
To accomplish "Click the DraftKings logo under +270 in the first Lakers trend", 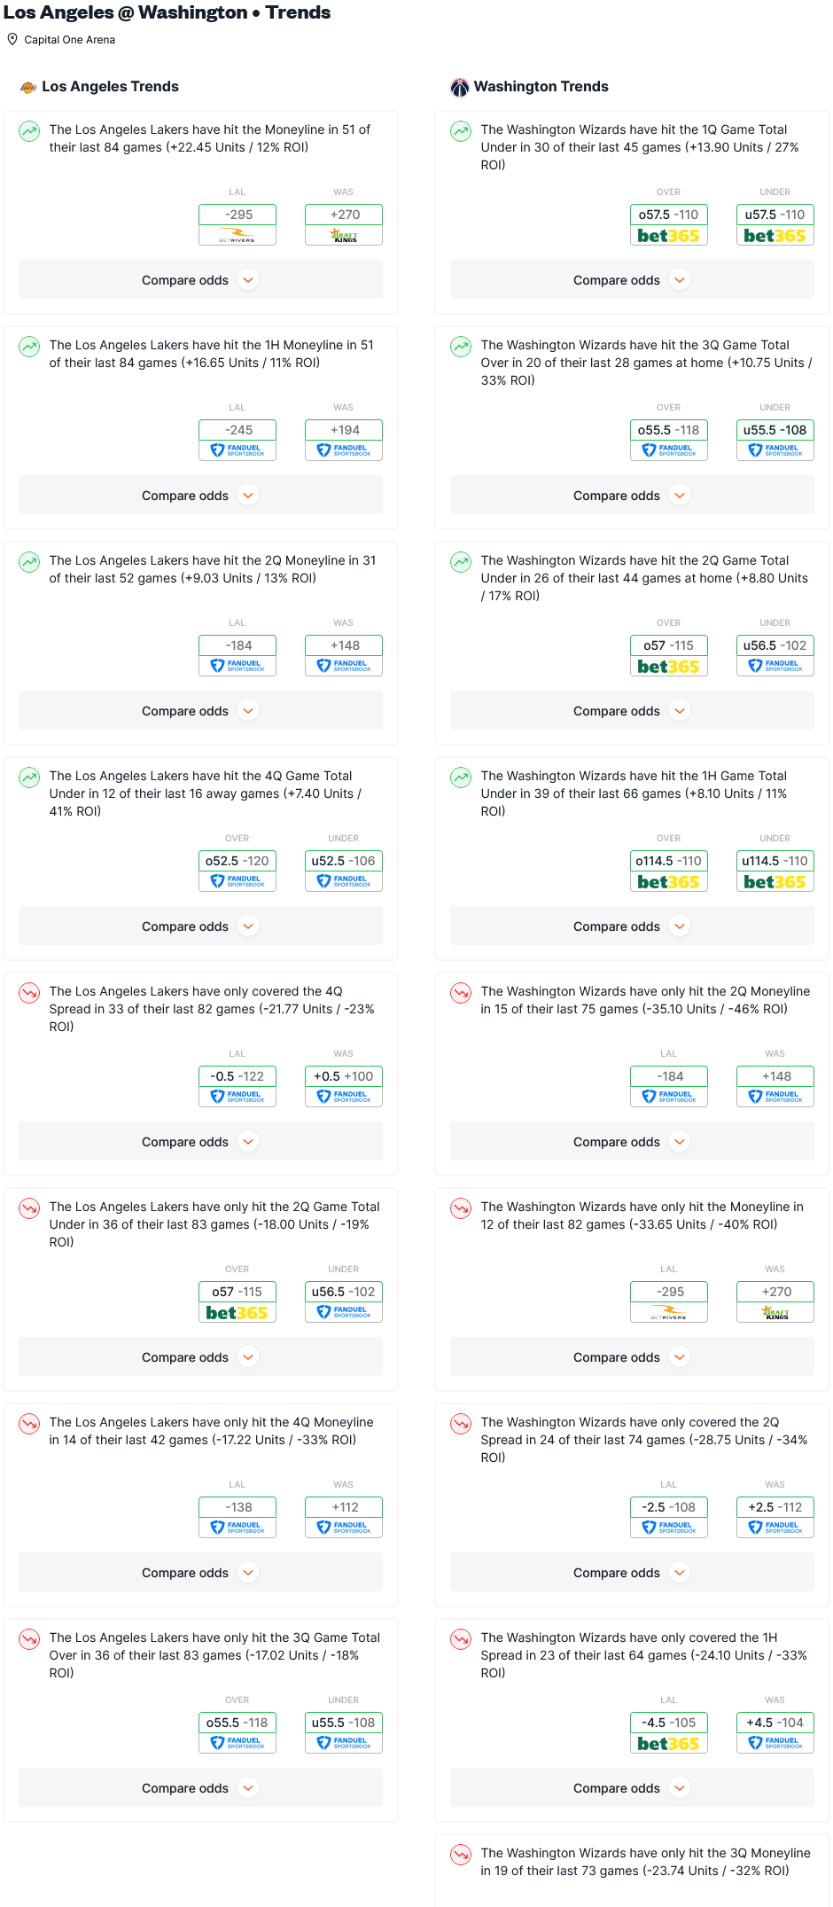I will pos(344,236).
